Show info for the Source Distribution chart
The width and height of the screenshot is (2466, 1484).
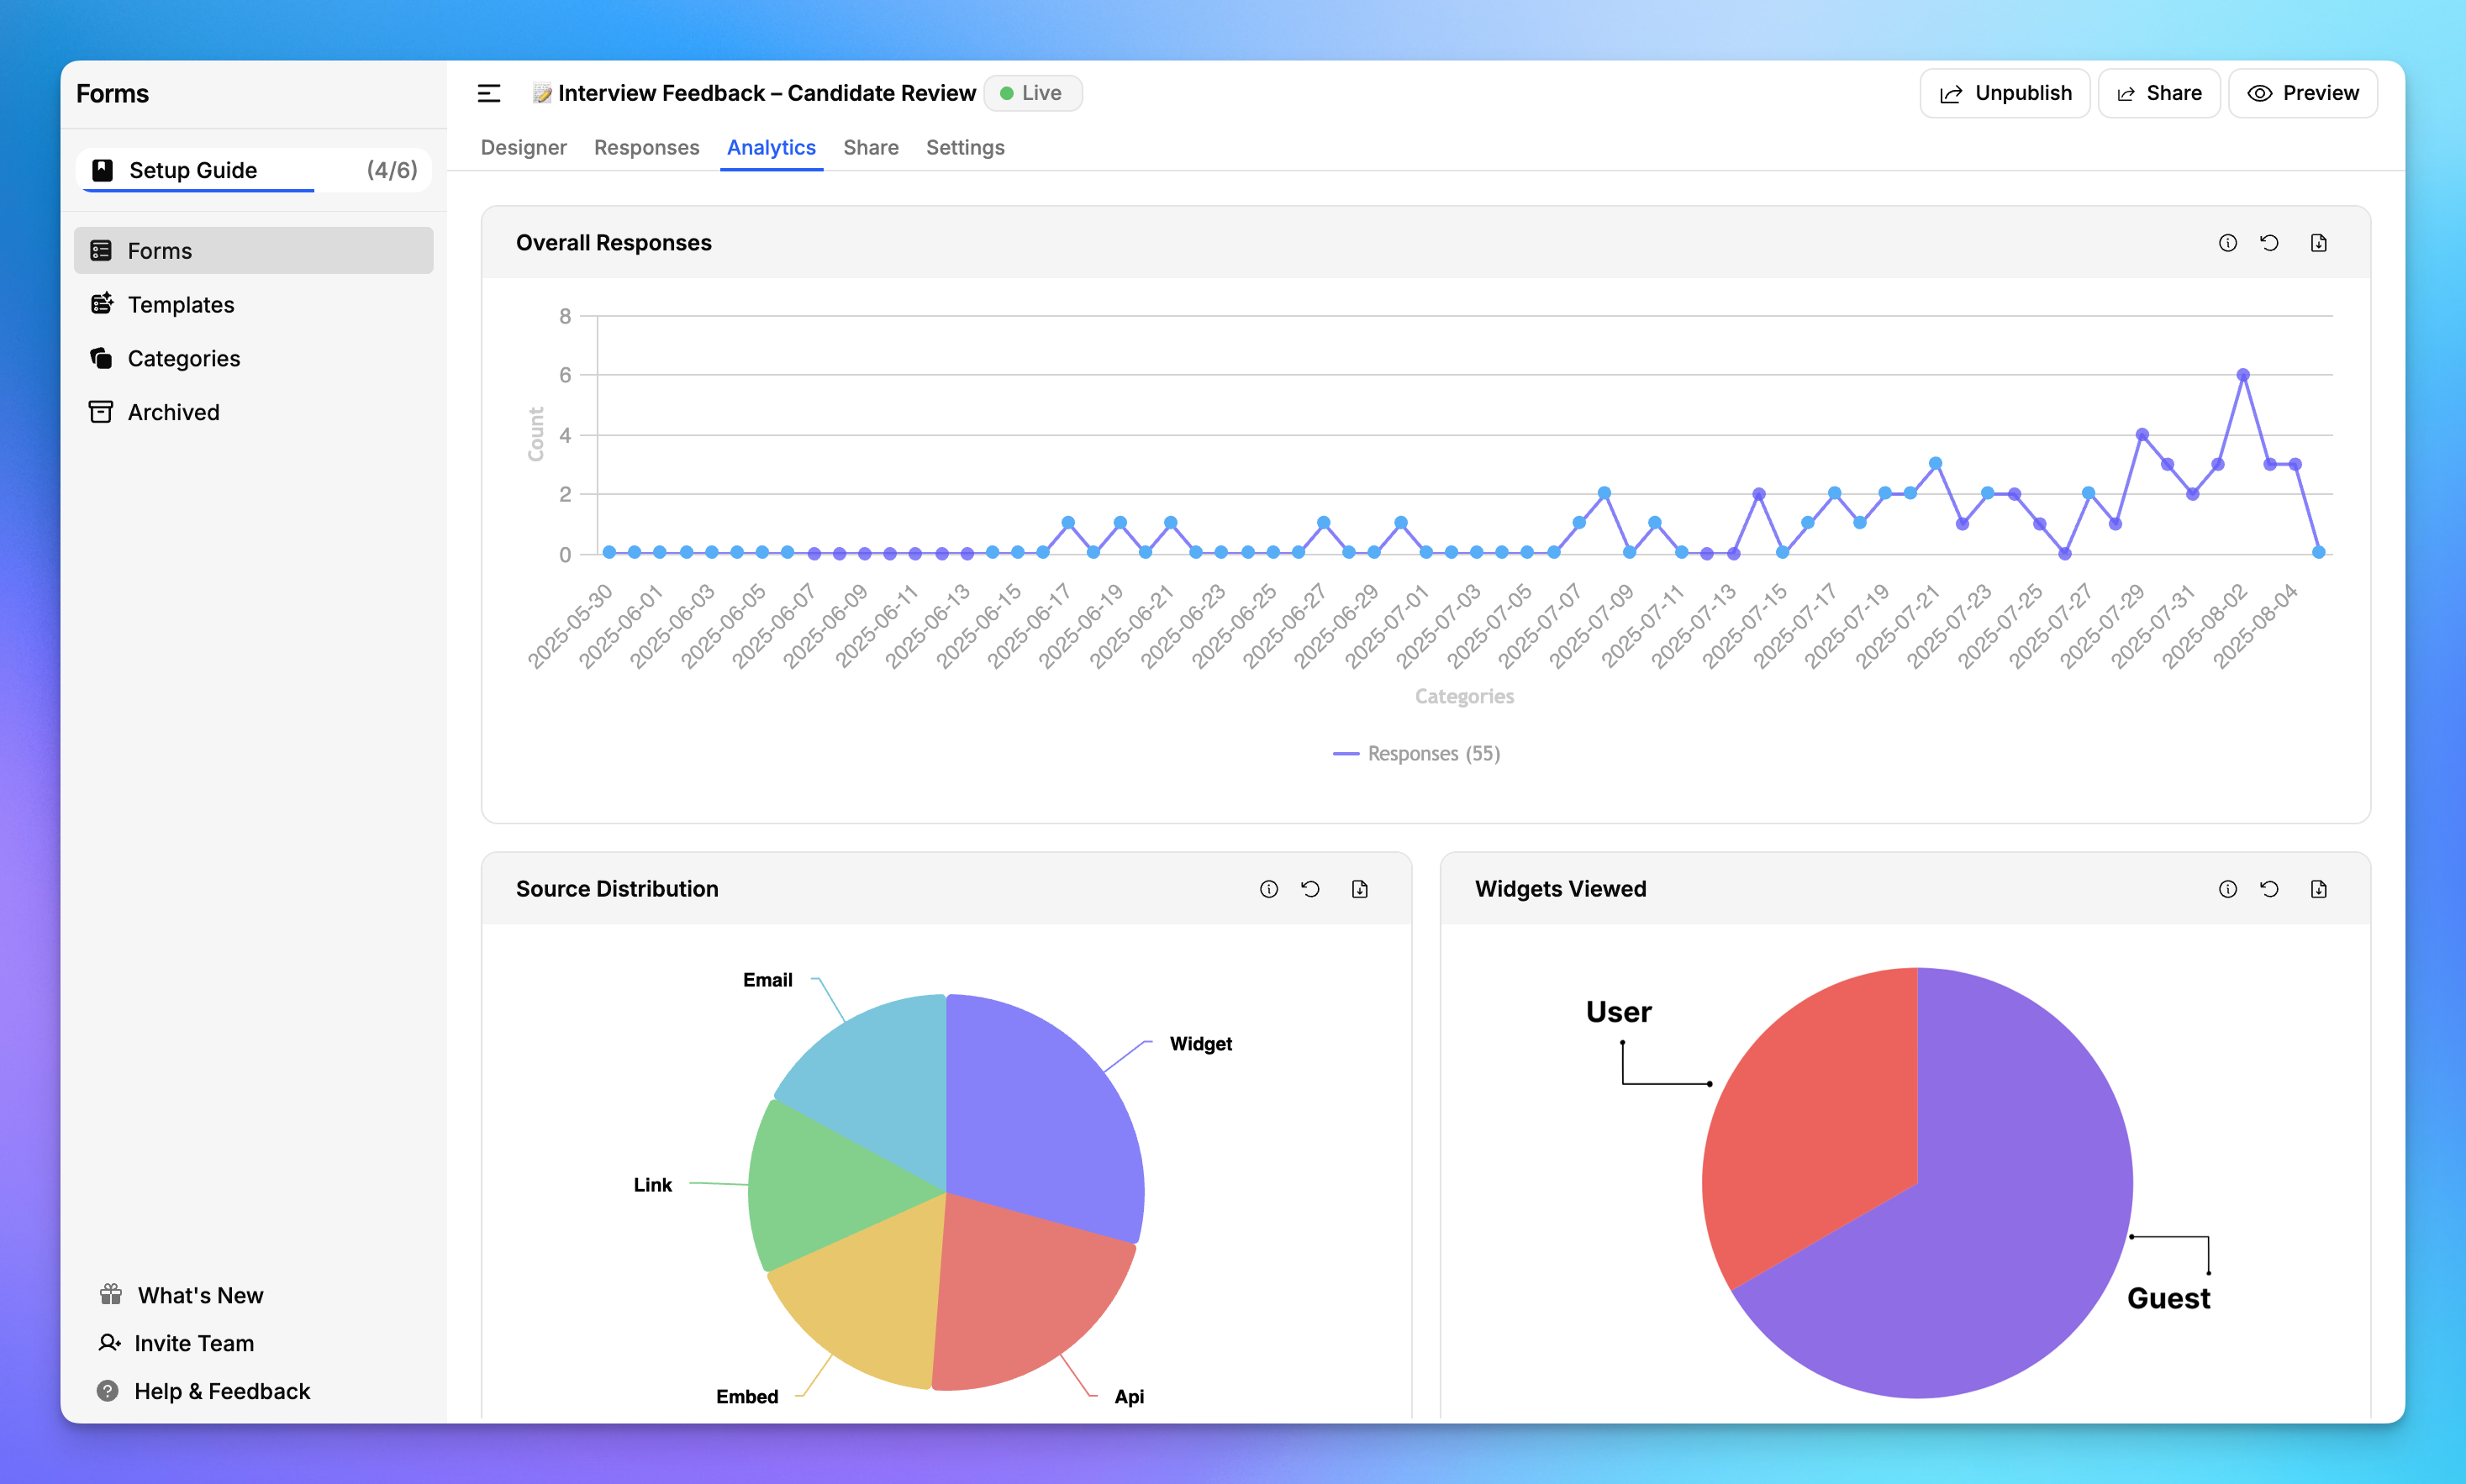point(1268,888)
